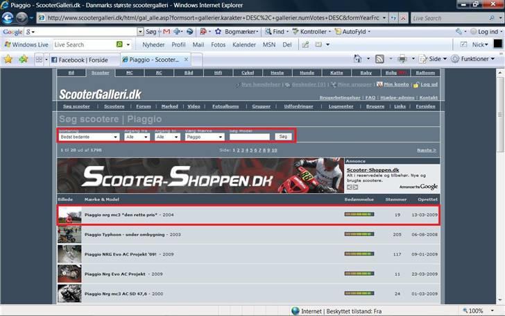Open the Forum menu item
The image size is (505, 316).
tap(144, 106)
